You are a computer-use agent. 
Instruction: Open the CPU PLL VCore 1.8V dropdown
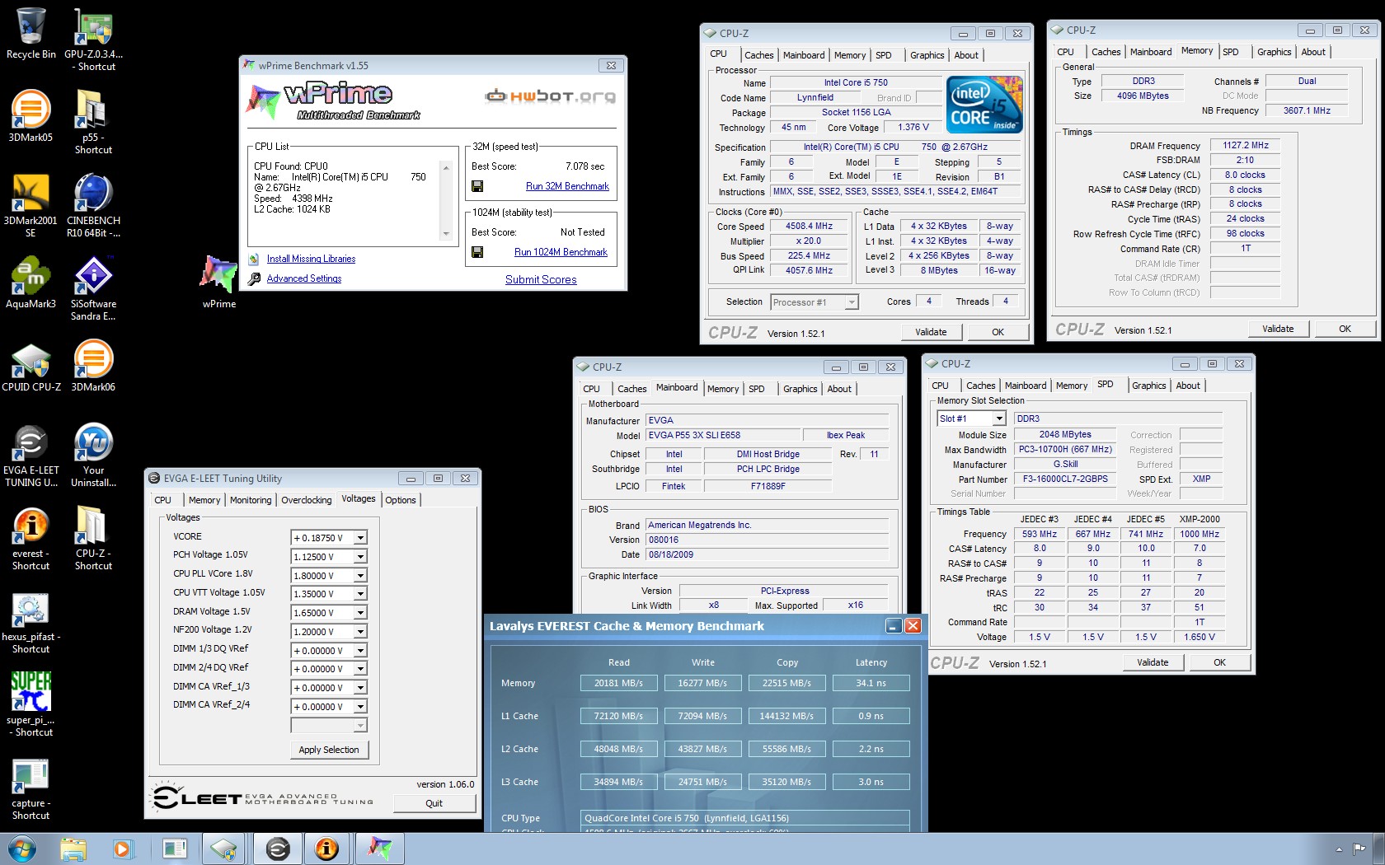pos(360,576)
